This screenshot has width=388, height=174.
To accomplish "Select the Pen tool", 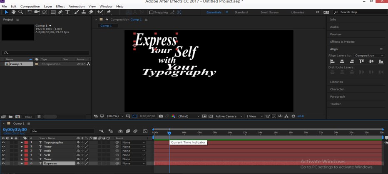I will click(60, 12).
